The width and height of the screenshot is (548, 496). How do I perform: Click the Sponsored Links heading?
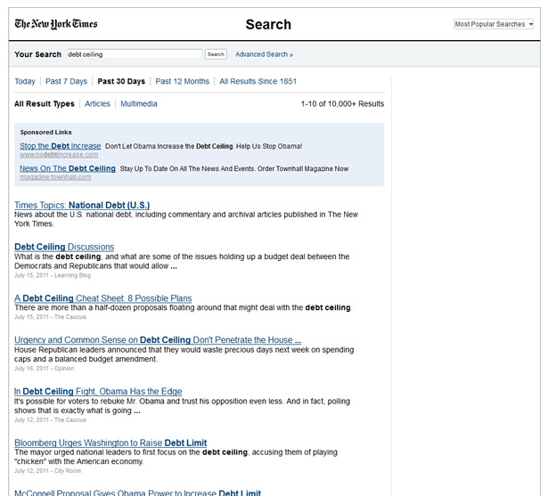click(45, 133)
